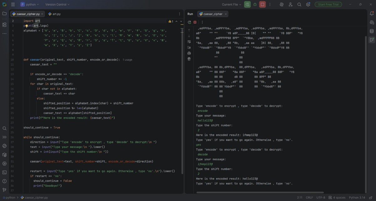Click the yellow intention bulb on line 3
This screenshot has width=376, height=201.
click(27, 26)
